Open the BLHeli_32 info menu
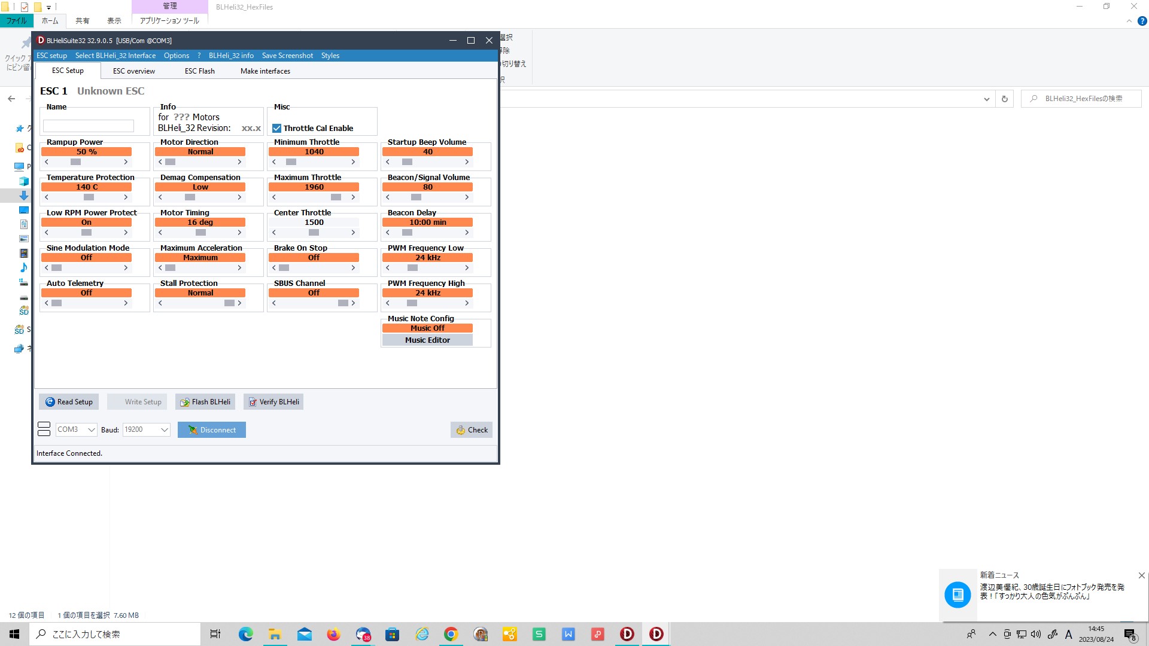 [231, 56]
